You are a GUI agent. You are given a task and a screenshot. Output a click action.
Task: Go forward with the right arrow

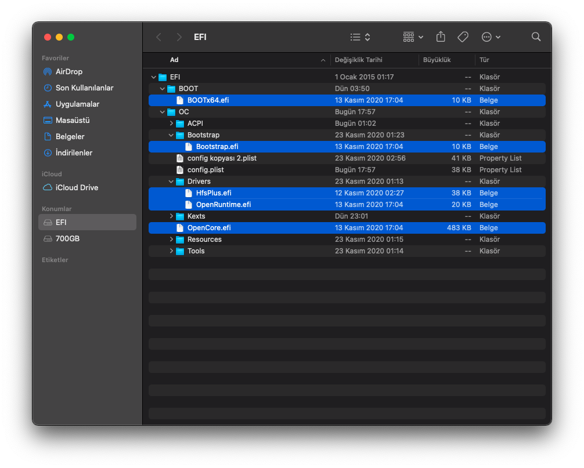point(179,37)
